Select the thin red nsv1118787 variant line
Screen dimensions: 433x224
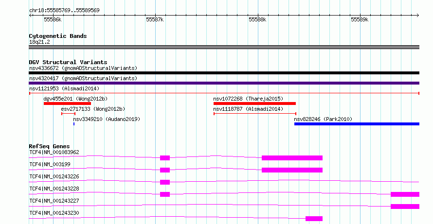[255, 114]
